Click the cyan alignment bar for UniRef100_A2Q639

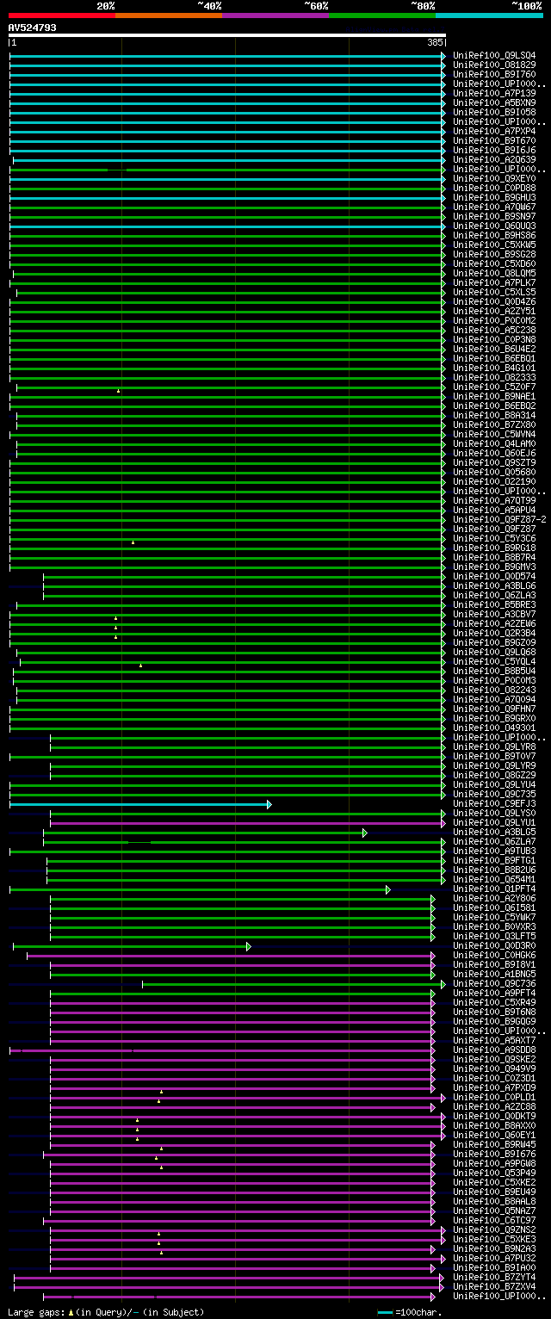(229, 159)
